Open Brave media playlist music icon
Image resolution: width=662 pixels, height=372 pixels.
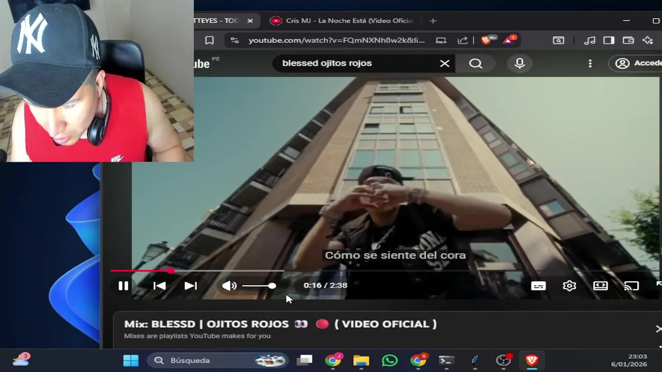click(x=590, y=40)
